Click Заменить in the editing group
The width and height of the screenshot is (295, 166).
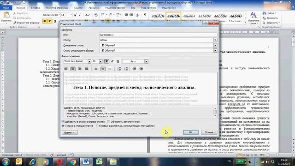pos(271,18)
